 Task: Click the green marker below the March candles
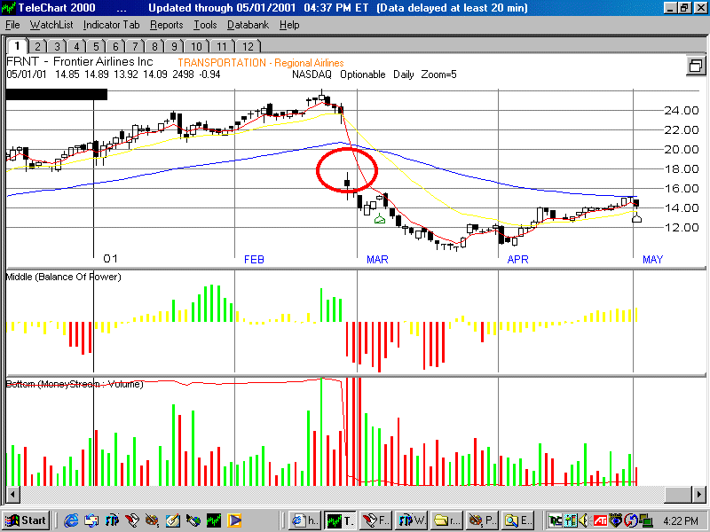380,219
